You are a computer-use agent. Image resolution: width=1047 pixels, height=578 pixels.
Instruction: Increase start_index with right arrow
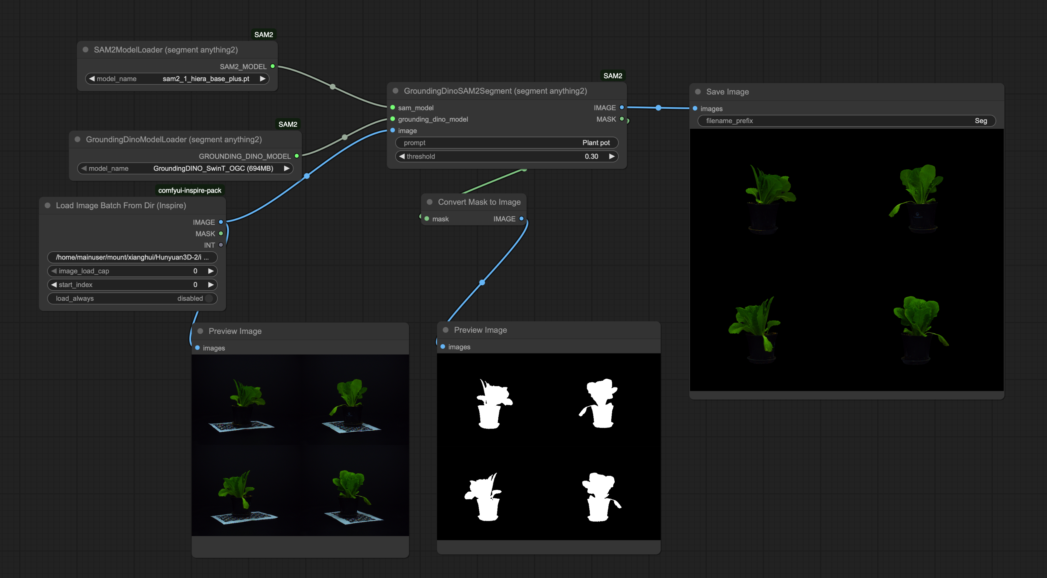(x=211, y=285)
